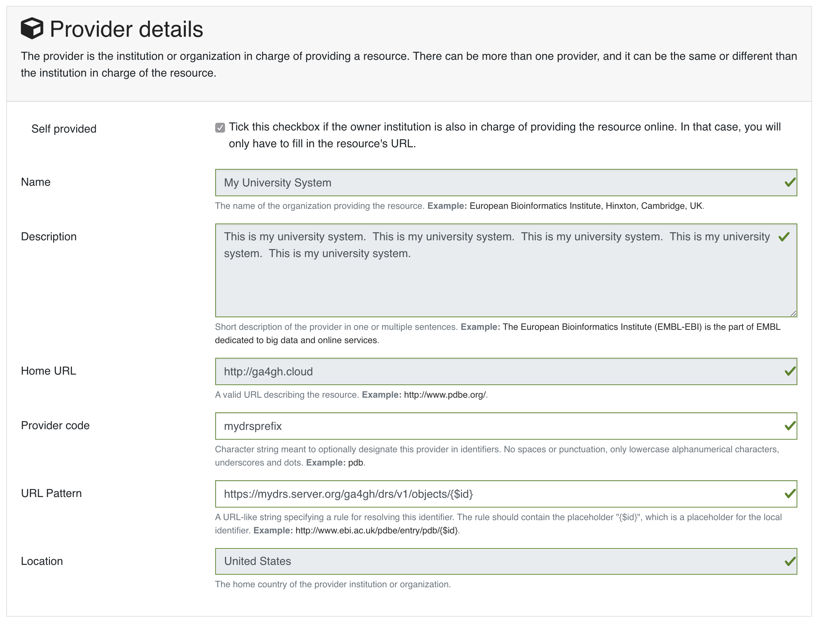Click inside the Description text area
Screen dimensions: 819x624
[497, 282]
